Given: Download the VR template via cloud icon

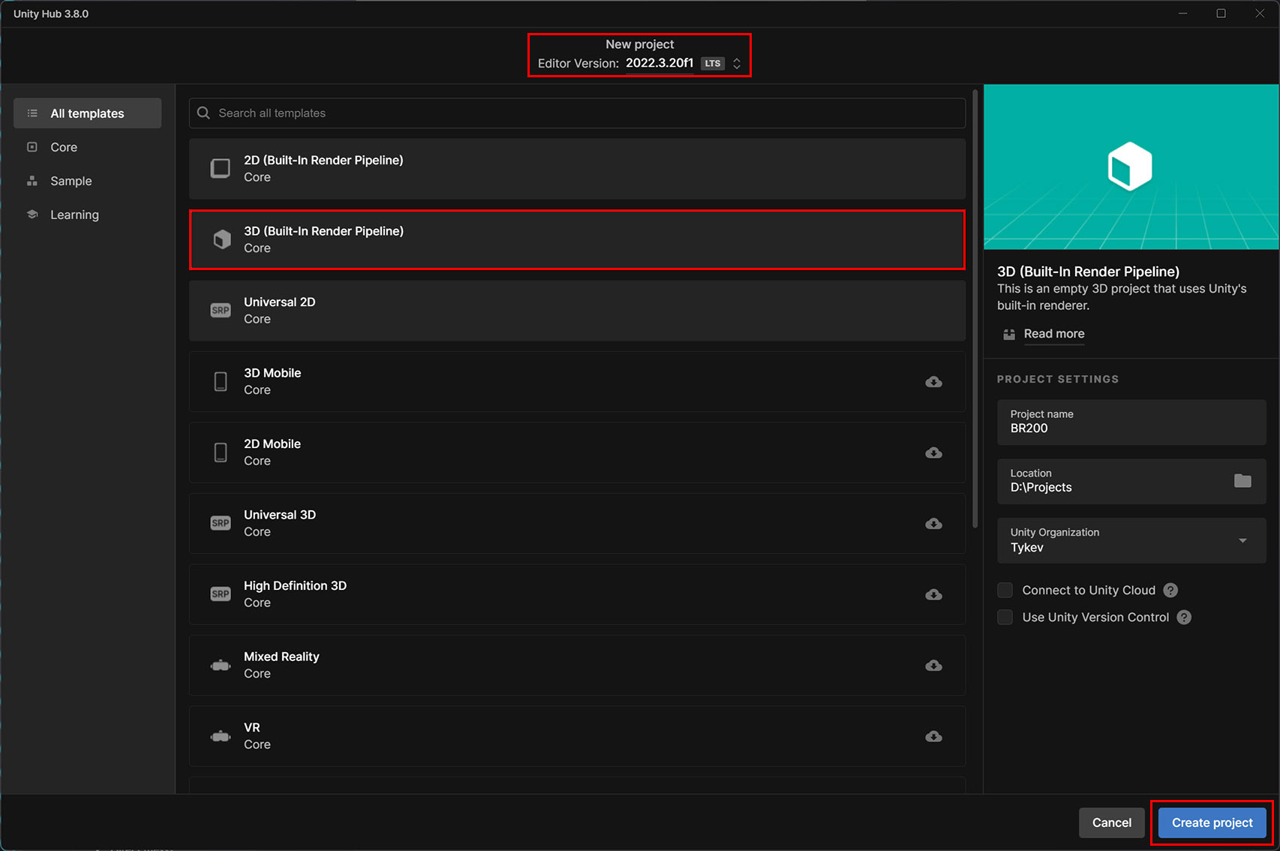Looking at the screenshot, I should (933, 736).
